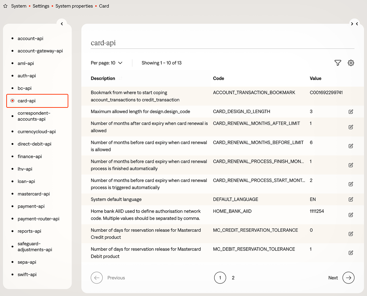Edit MC_DEBIT_RESERVATION_TOLERANCE value

point(351,253)
